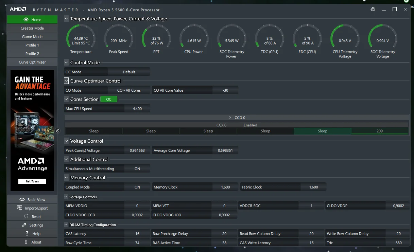Collapse the Voltage Control section
This screenshot has width=414, height=252.
pyautogui.click(x=66, y=141)
